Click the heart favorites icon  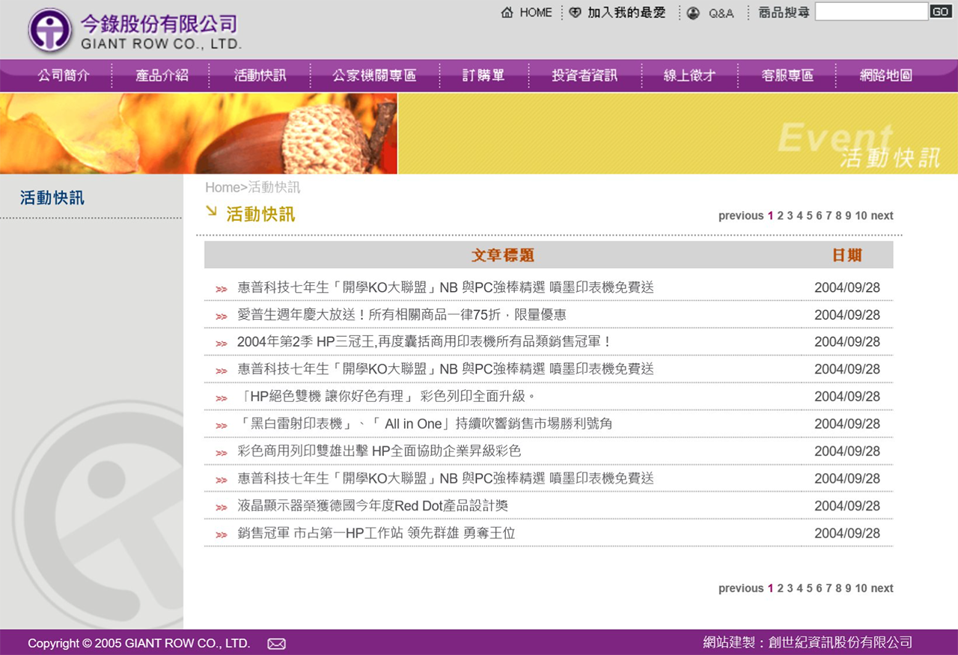575,13
